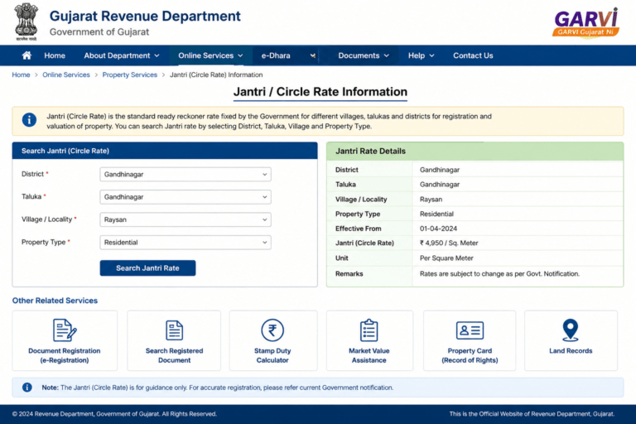636x424 pixels.
Task: Expand the e-Dhara menu
Action: [288, 55]
